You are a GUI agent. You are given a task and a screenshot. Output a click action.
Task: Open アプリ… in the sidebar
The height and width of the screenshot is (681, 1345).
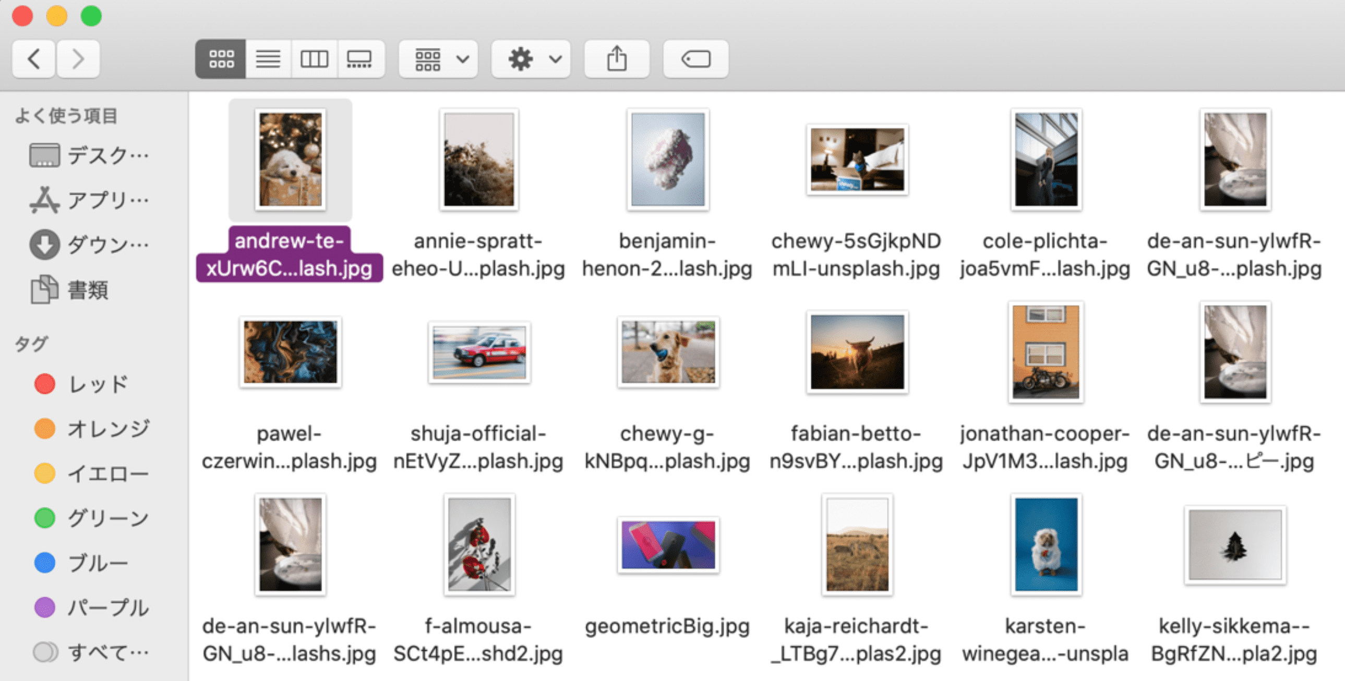tap(90, 200)
